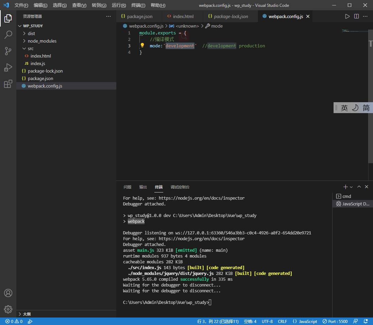This screenshot has height=325, width=373.
Task: Open the Search view in activity bar
Action: (8, 34)
